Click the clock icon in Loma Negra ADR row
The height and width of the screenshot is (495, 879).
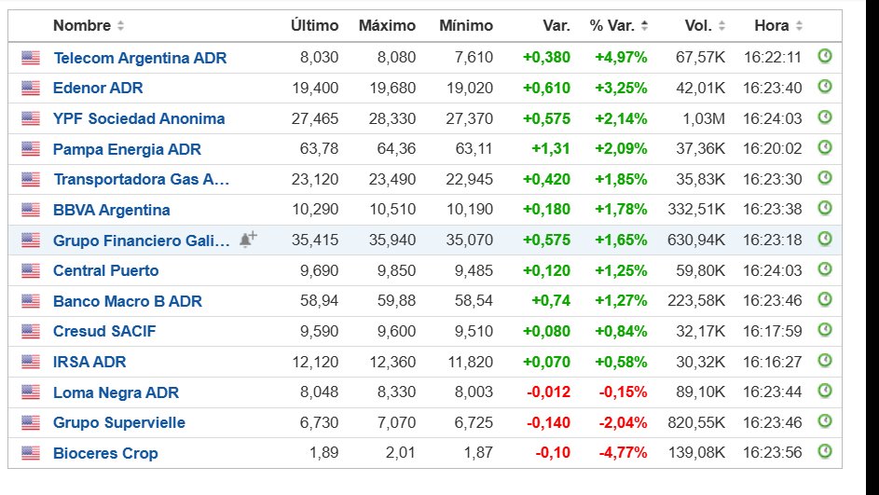pyautogui.click(x=825, y=391)
